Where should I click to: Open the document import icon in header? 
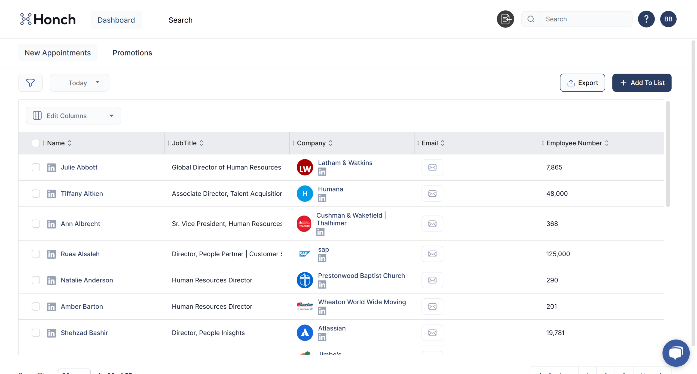[x=505, y=19]
